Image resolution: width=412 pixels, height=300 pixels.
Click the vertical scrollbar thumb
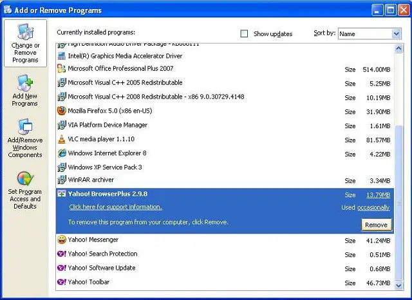coord(398,203)
